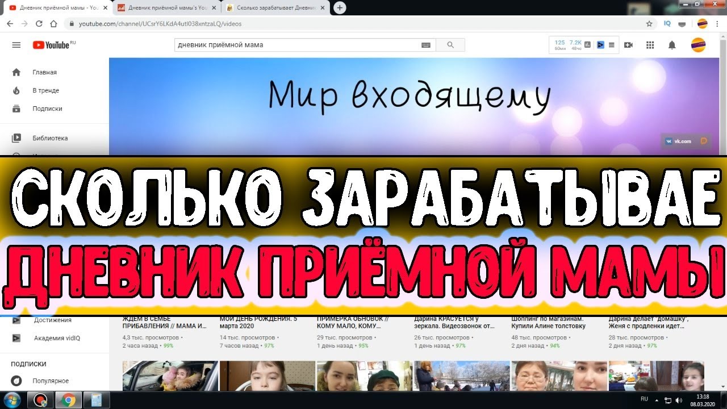Open the Windows Start button
The image size is (727, 409).
[x=12, y=400]
